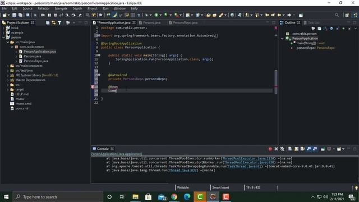Toggle Word Wrap in the Console toolbar
Screen dimensions: 359x202
click(302, 149)
